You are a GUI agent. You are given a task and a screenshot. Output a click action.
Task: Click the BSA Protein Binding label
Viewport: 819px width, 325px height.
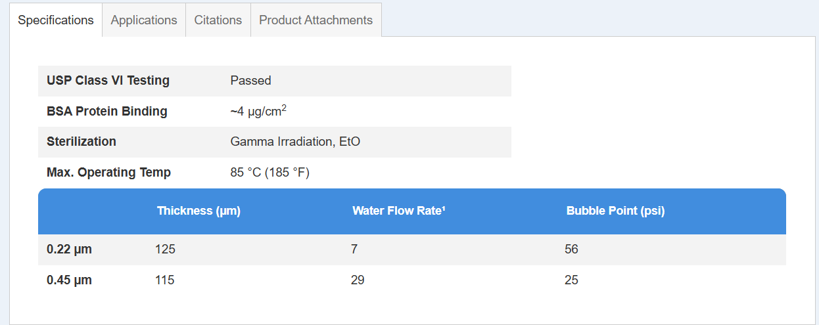[x=106, y=112]
